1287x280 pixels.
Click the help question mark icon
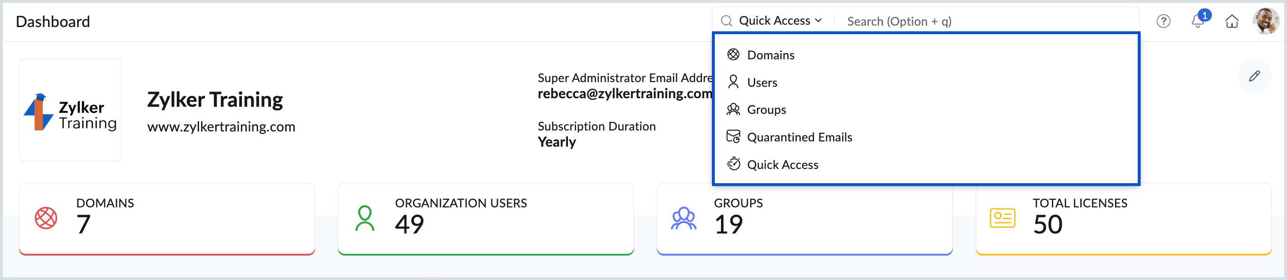(1163, 21)
